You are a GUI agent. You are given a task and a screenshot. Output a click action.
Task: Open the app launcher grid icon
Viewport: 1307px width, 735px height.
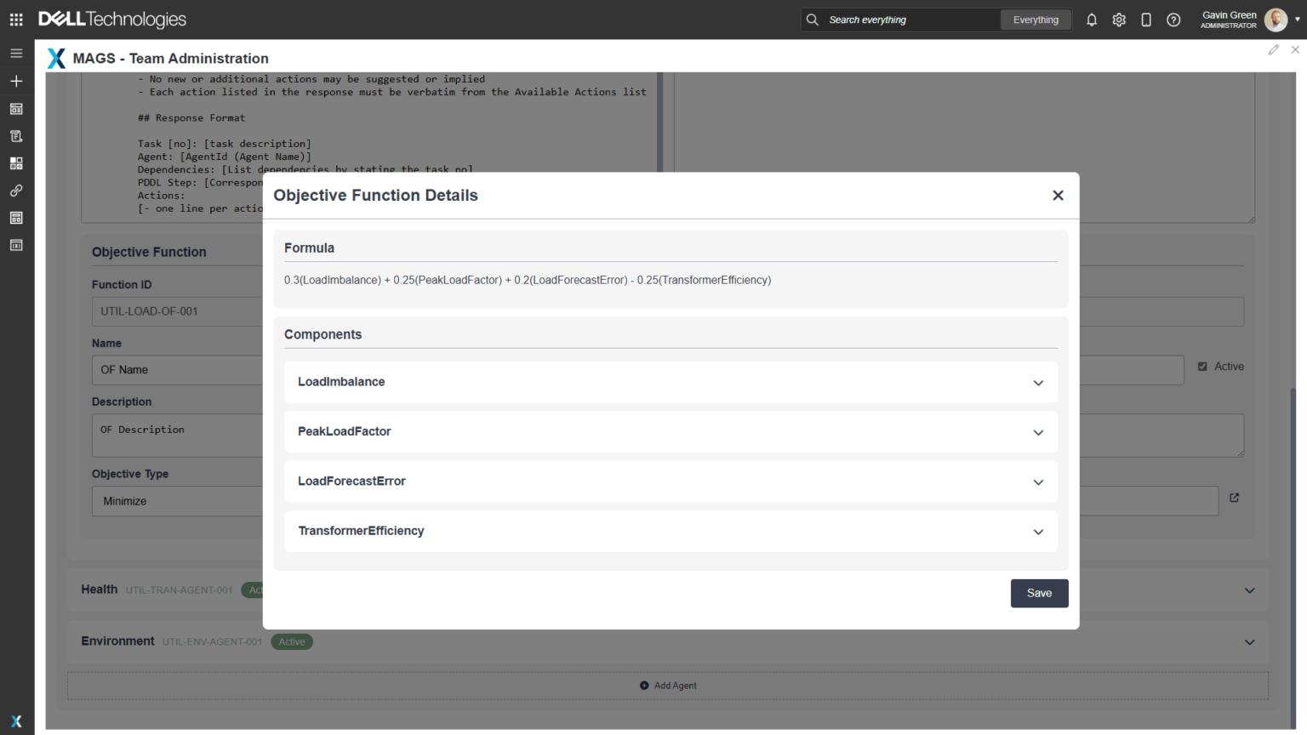click(x=16, y=20)
